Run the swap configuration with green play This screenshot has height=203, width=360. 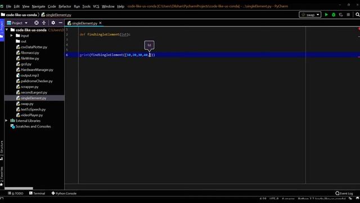pyautogui.click(x=326, y=15)
